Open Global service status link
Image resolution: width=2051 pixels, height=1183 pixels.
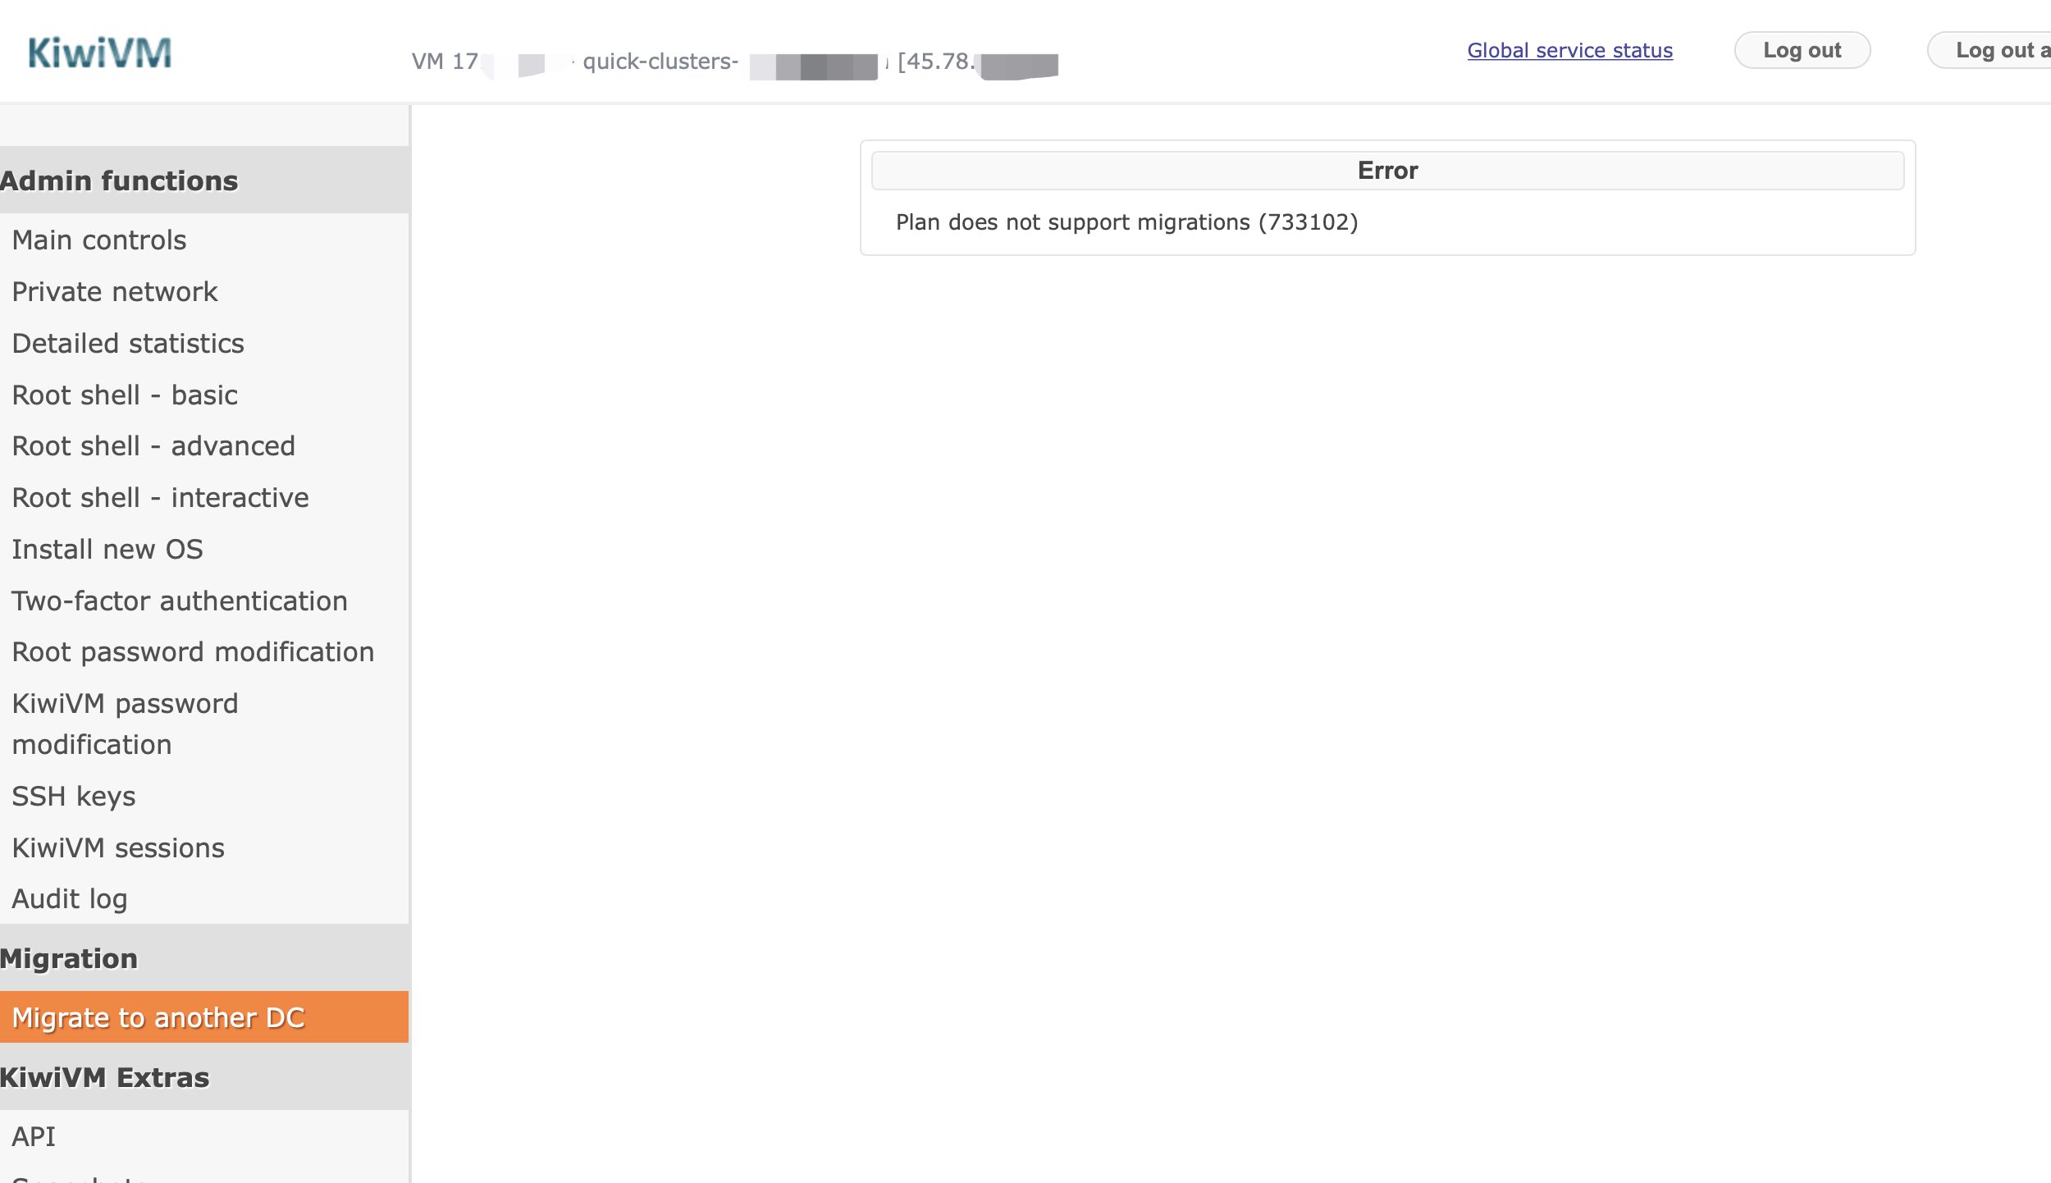point(1569,50)
